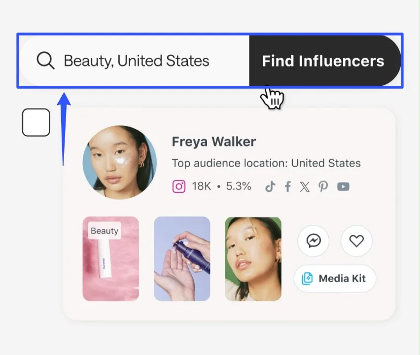The width and height of the screenshot is (420, 355).
Task: Message the influencer via chat bubble icon
Action: (x=314, y=241)
